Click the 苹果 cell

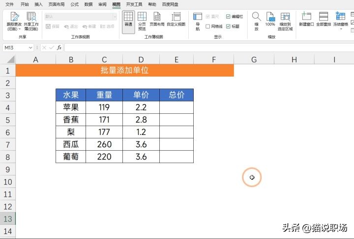(71, 107)
